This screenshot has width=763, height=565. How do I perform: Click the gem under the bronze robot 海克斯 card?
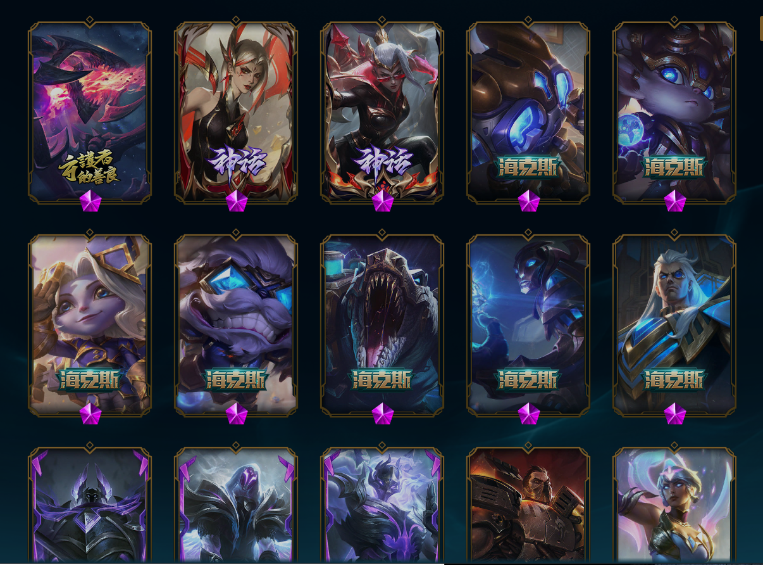[x=528, y=201]
